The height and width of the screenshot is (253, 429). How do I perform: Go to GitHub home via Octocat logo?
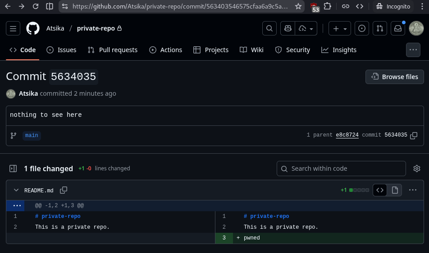click(x=33, y=28)
